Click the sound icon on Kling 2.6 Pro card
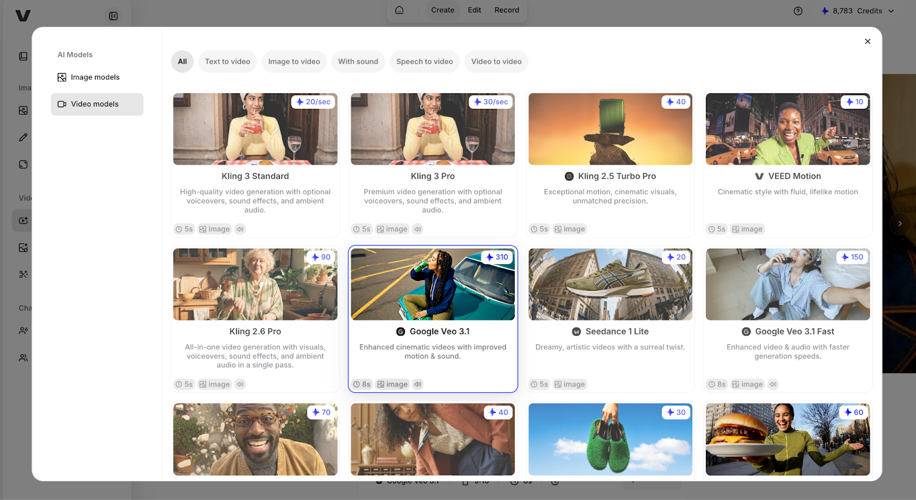 pos(240,384)
